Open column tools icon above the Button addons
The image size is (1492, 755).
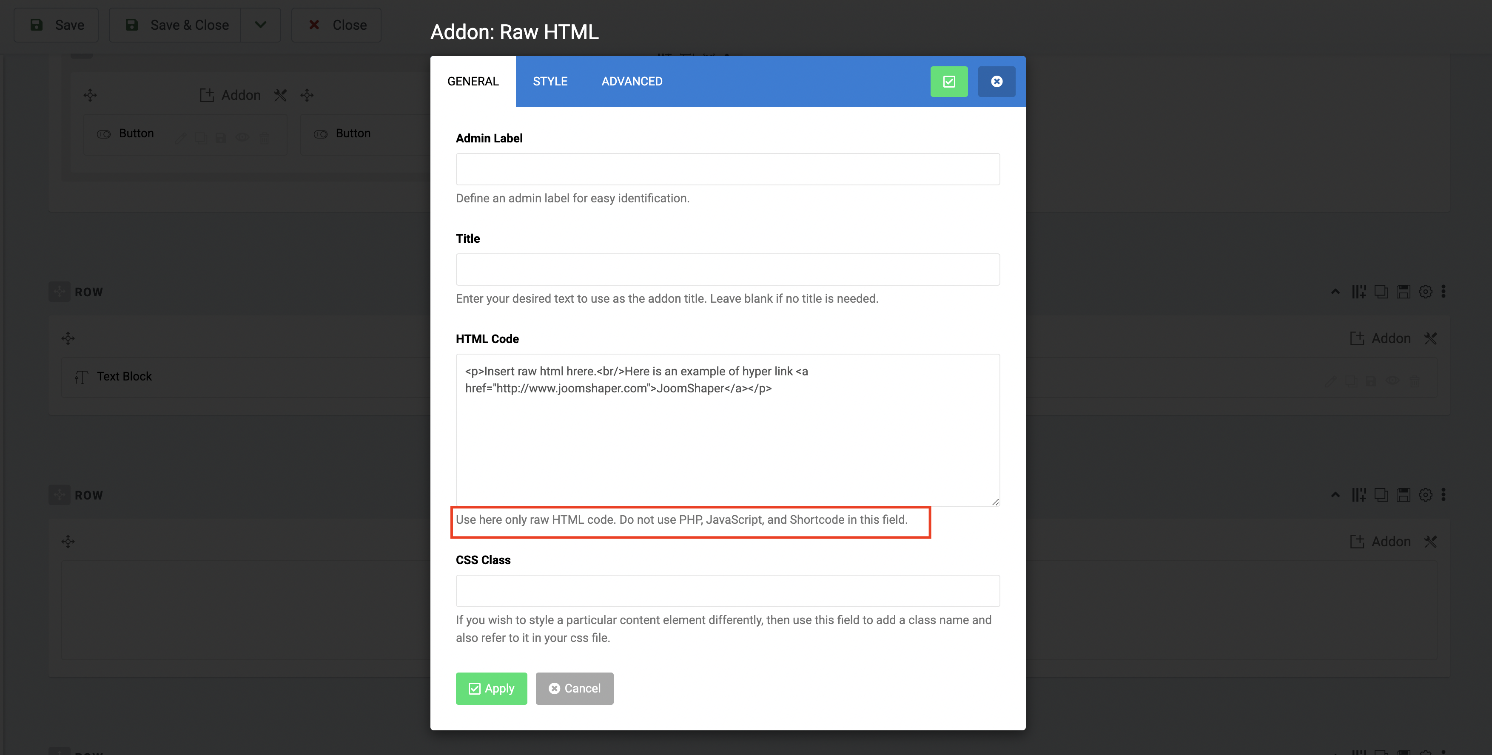coord(280,95)
